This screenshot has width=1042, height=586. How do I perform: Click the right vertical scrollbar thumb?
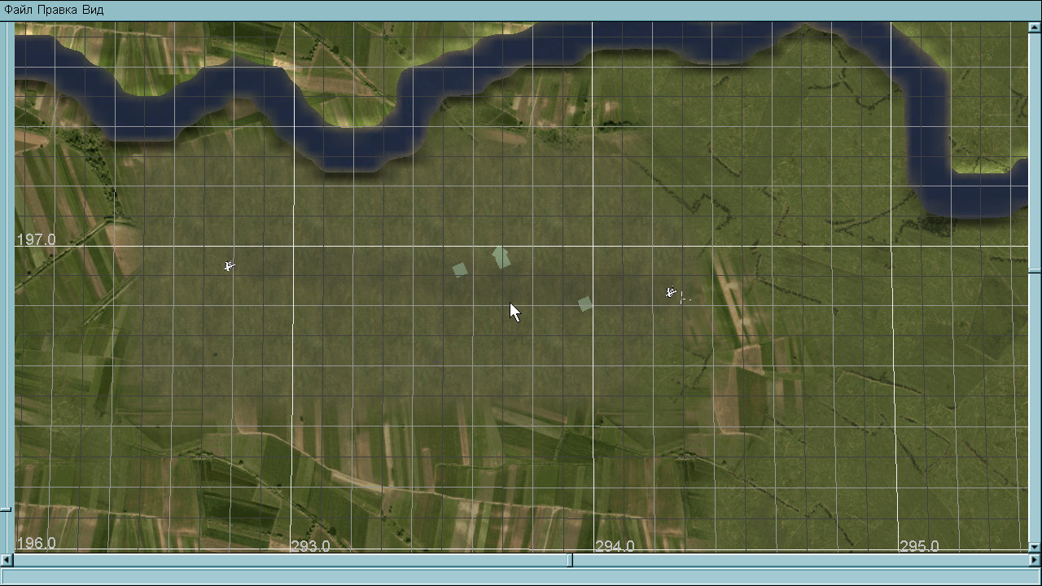point(1035,270)
